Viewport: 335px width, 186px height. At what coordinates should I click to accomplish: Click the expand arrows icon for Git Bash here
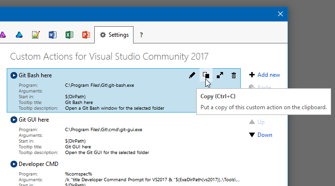tap(220, 75)
